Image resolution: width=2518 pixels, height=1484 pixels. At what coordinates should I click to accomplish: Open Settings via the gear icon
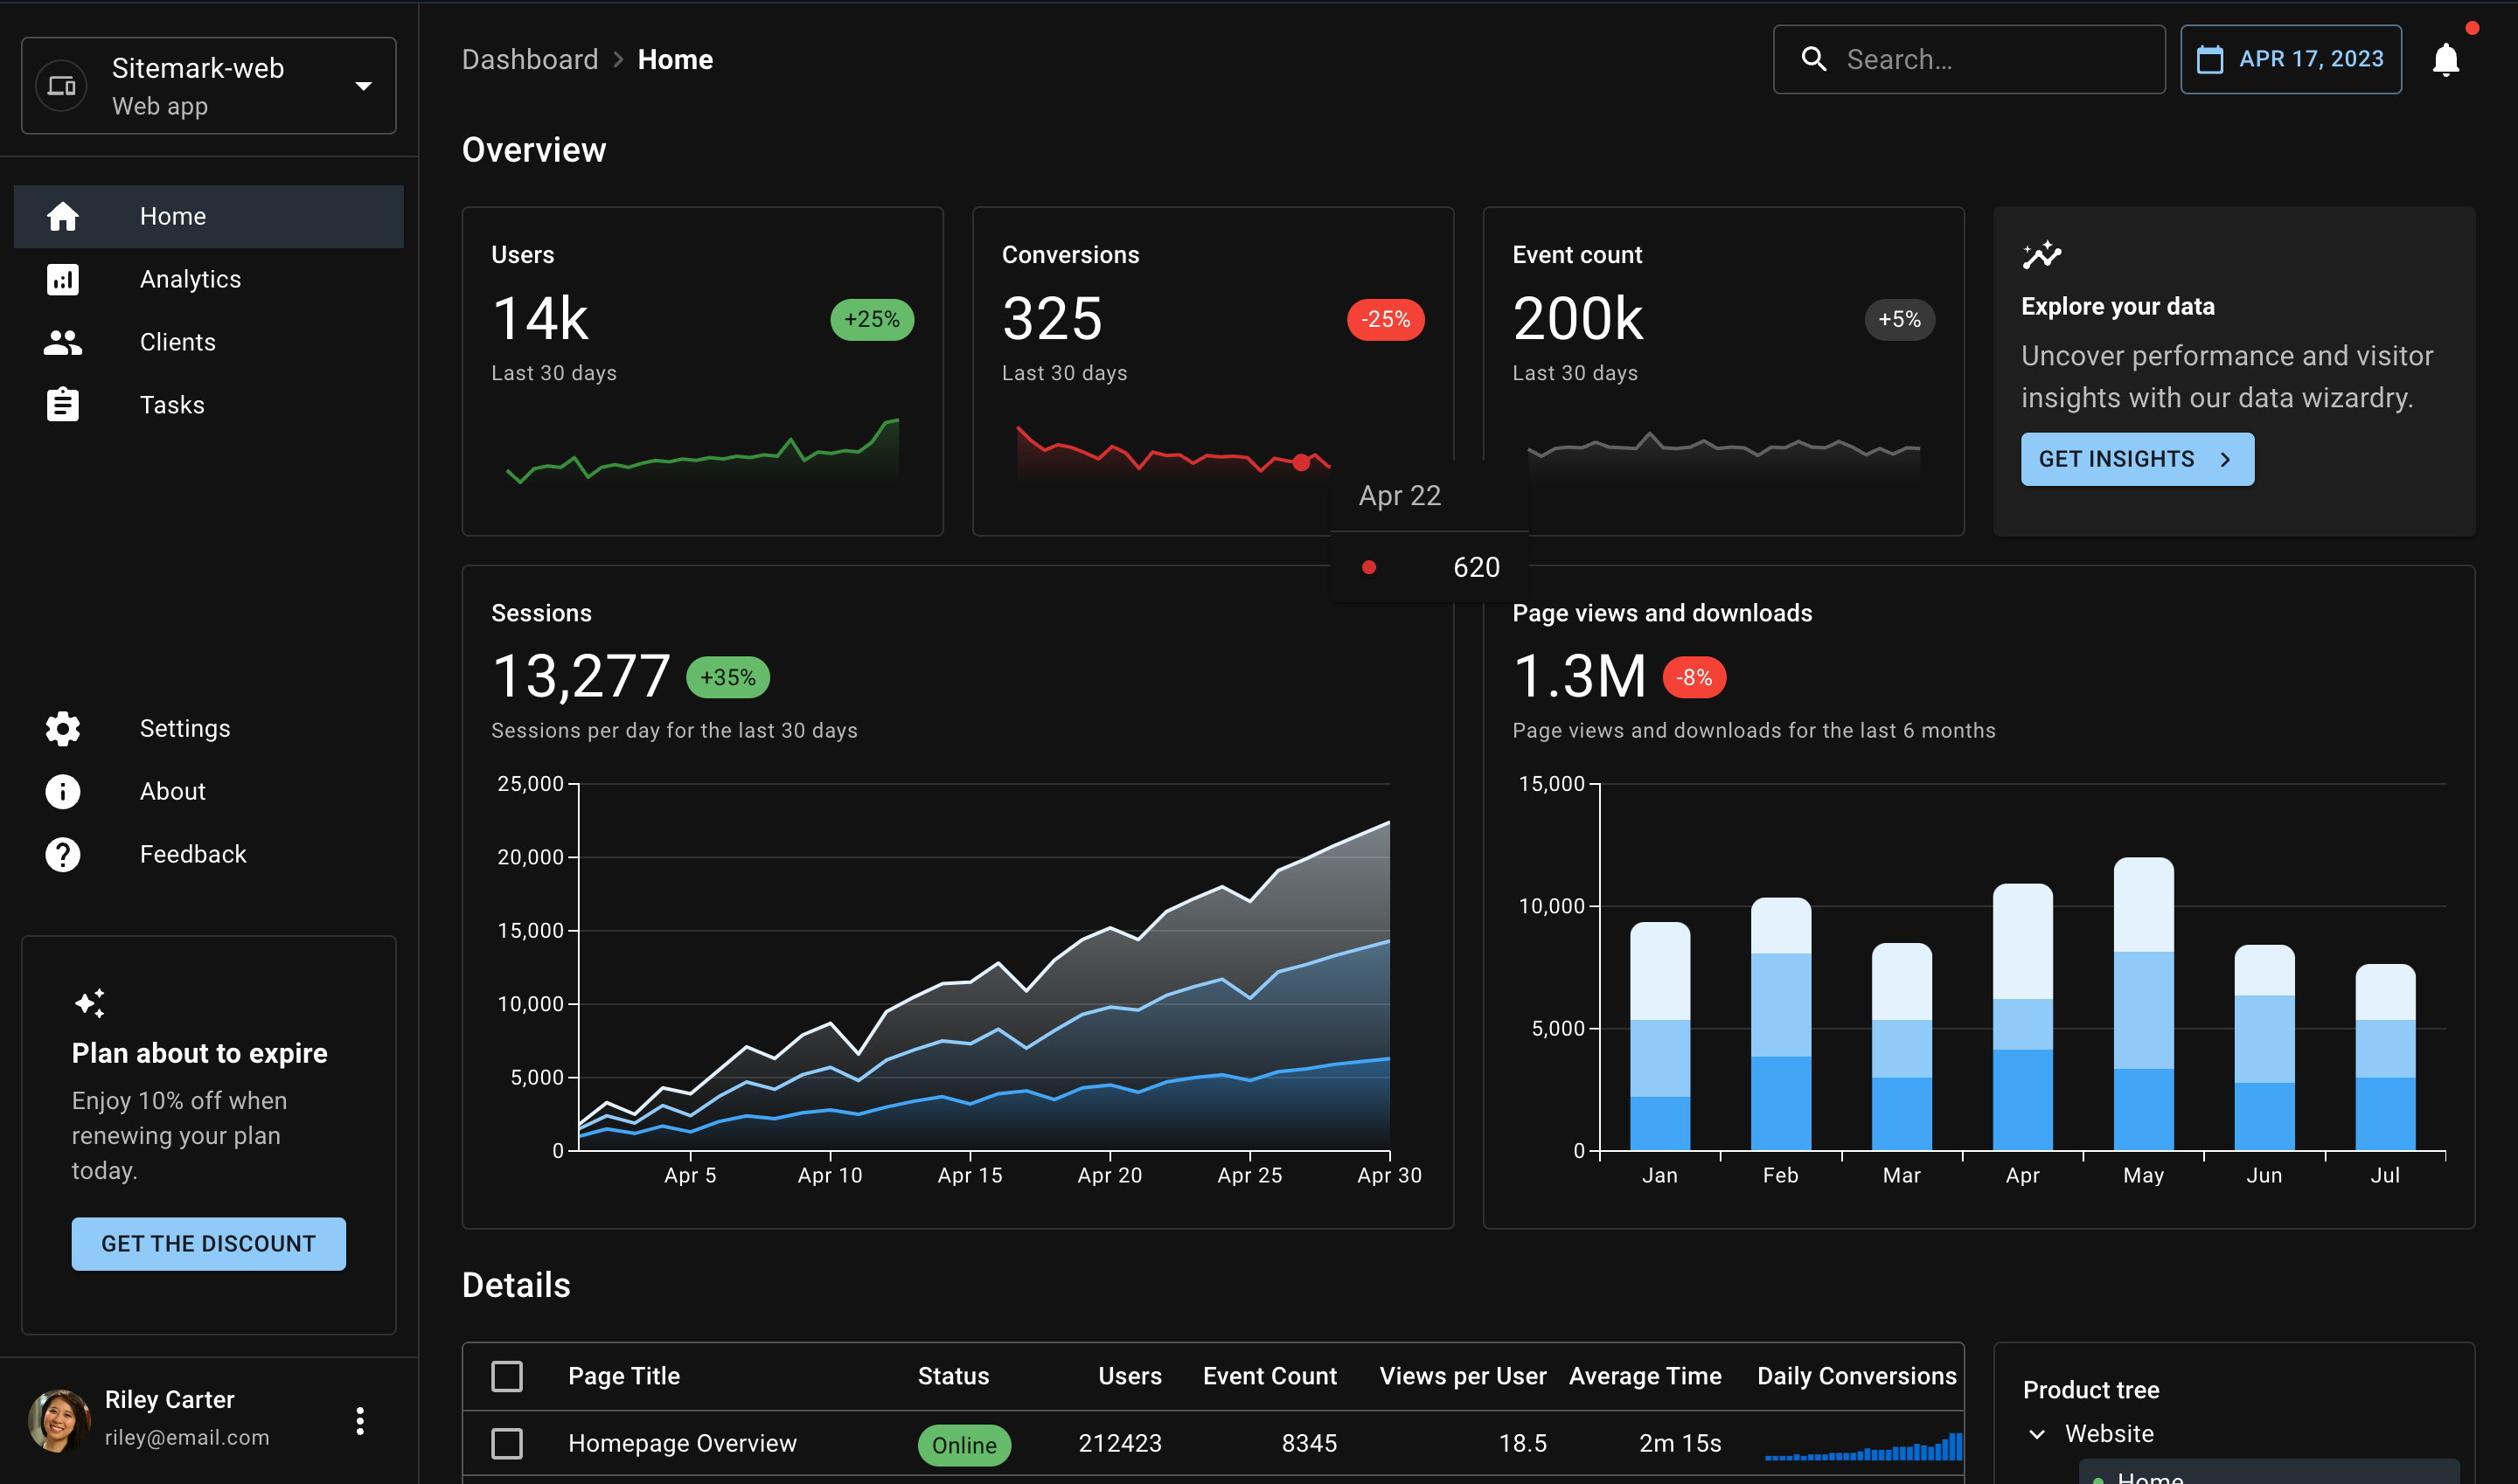click(x=62, y=728)
